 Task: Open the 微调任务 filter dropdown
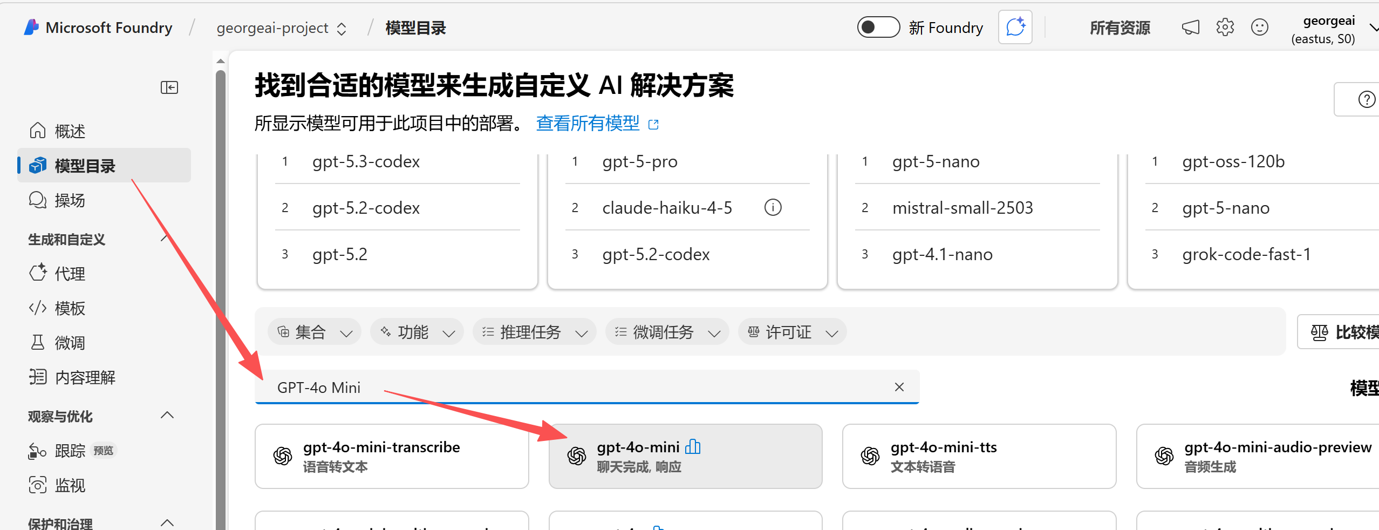click(x=667, y=332)
